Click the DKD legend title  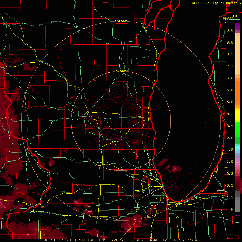coord(236,16)
